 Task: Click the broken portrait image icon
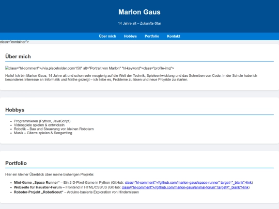[7, 68]
